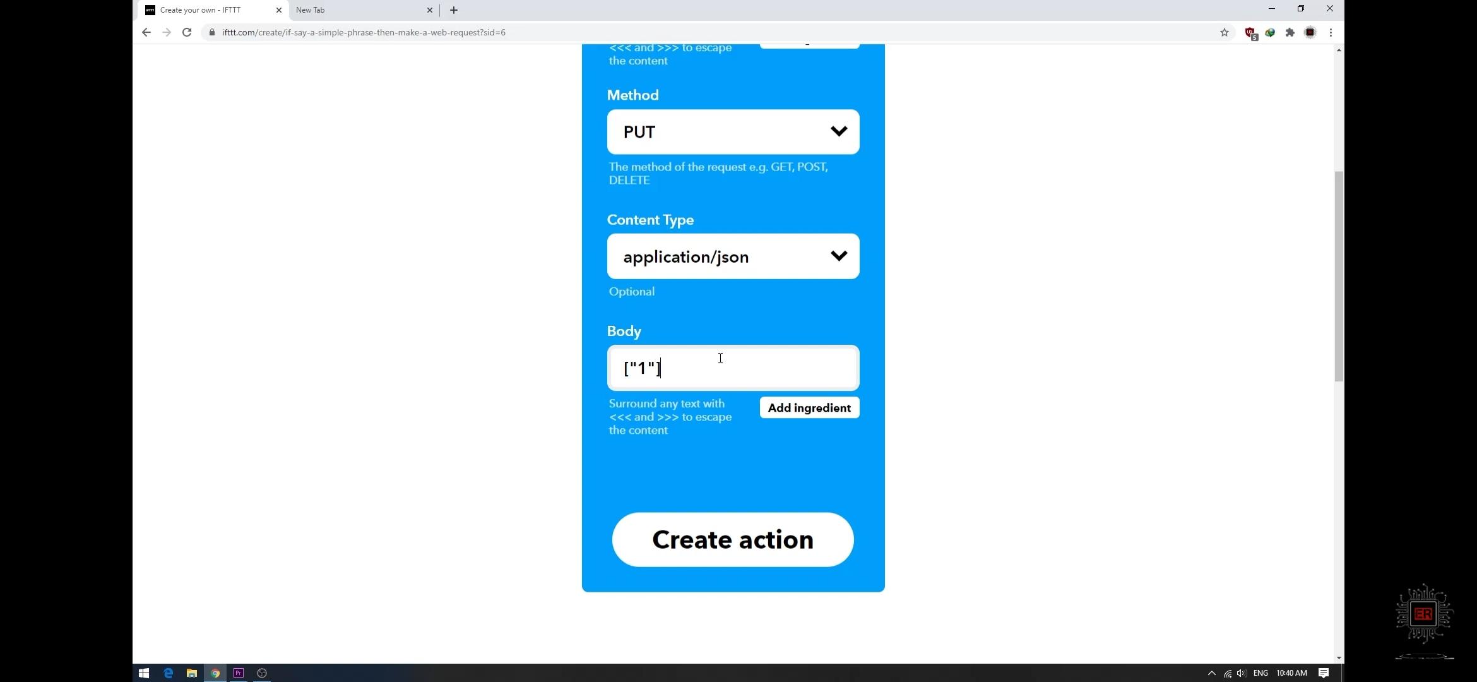Click the forward navigation arrow

tap(166, 32)
